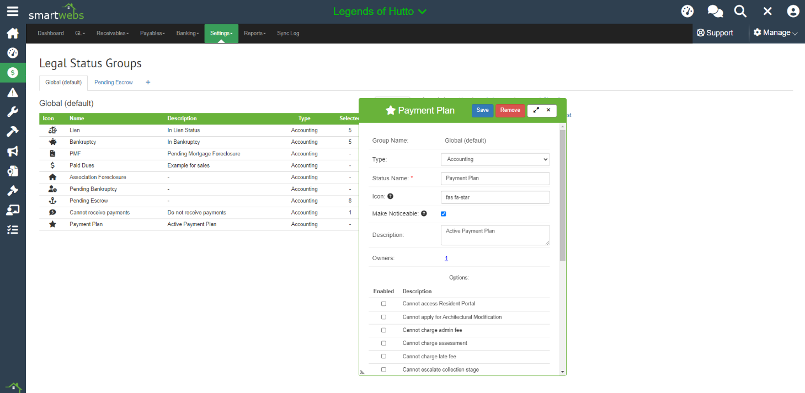The height and width of the screenshot is (393, 805).
Task: Open the checklist tasks sidebar icon
Action: 13,230
